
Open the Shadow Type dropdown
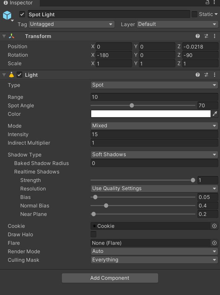pyautogui.click(x=154, y=154)
